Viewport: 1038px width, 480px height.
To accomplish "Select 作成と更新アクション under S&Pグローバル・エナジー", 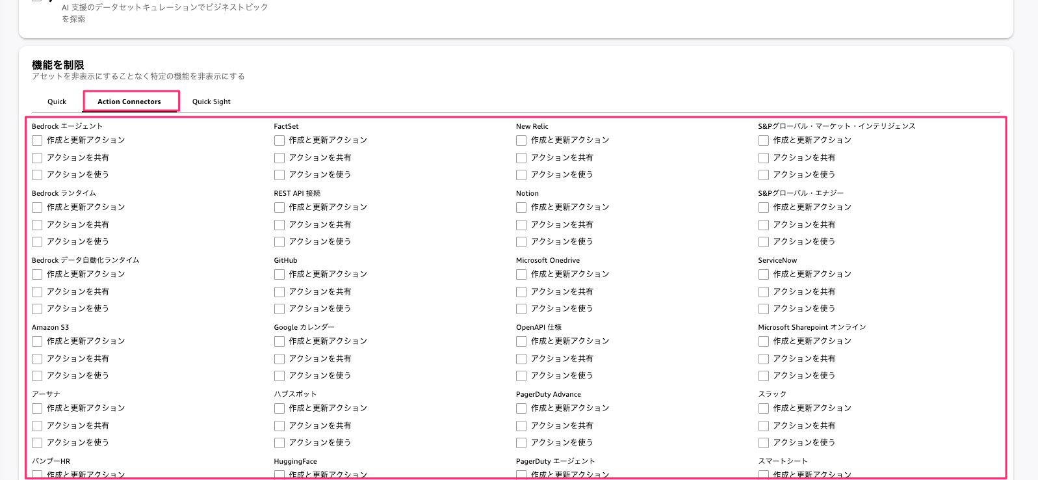I will coord(764,207).
